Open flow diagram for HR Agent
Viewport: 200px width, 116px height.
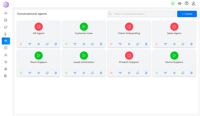[30, 44]
